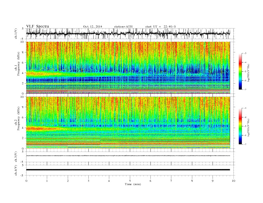Click time axis tick label "2"
The height and width of the screenshot is (203, 263).
click(x=68, y=181)
